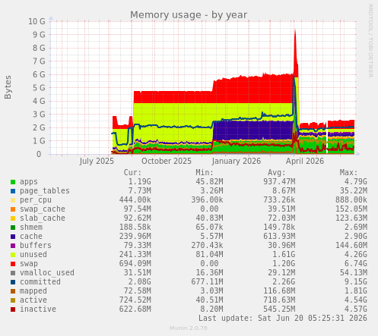Click the inactive dark red swatch
This screenshot has height=336, width=378.
[x=13, y=309]
